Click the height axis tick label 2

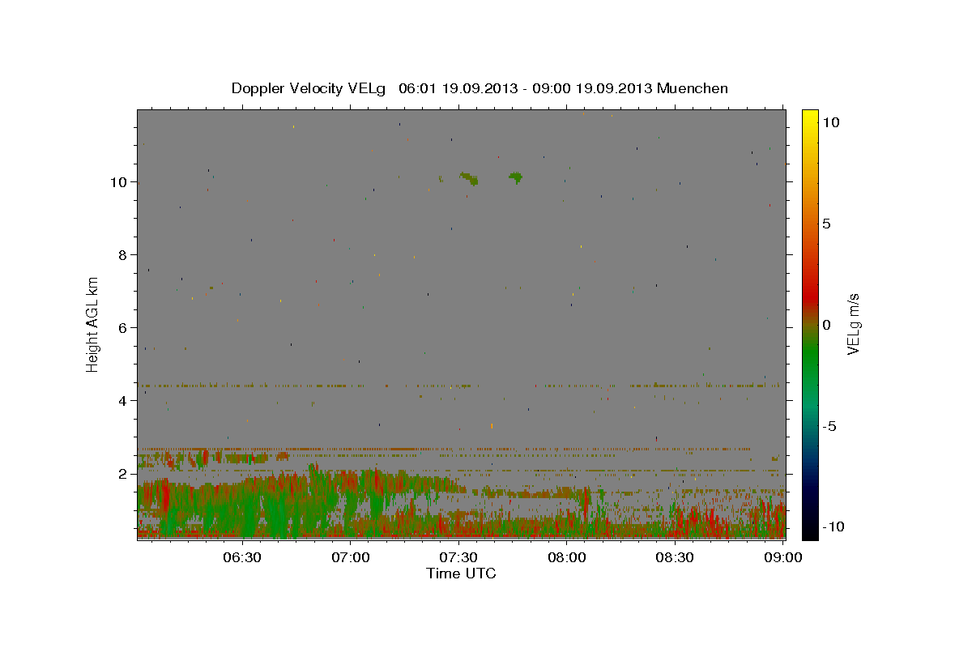pyautogui.click(x=123, y=473)
